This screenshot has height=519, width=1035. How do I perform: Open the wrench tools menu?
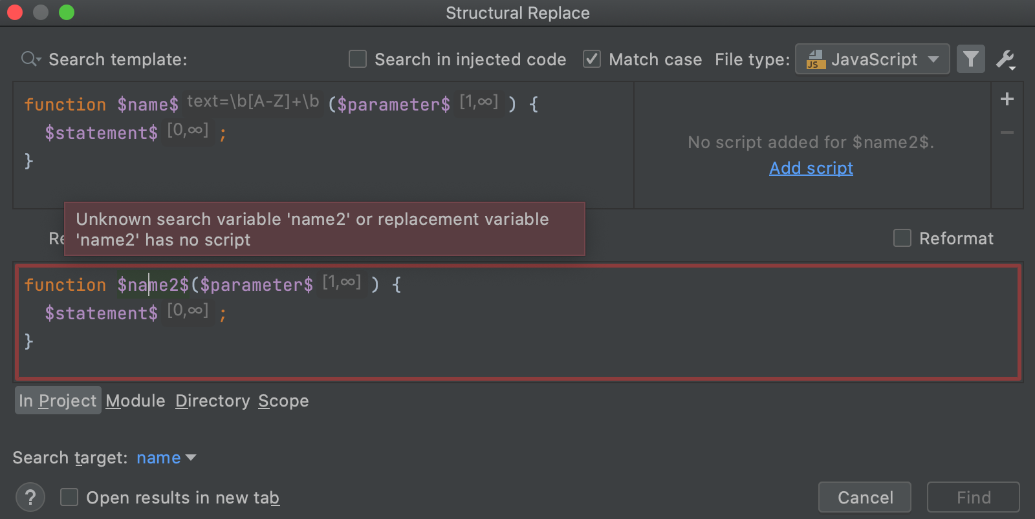click(x=1005, y=59)
